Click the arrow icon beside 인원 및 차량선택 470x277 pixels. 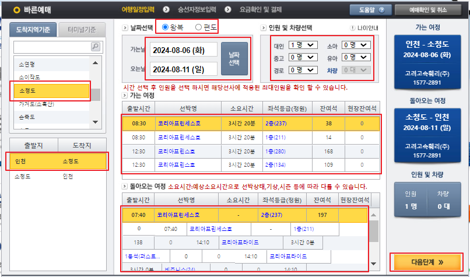pyautogui.click(x=263, y=28)
